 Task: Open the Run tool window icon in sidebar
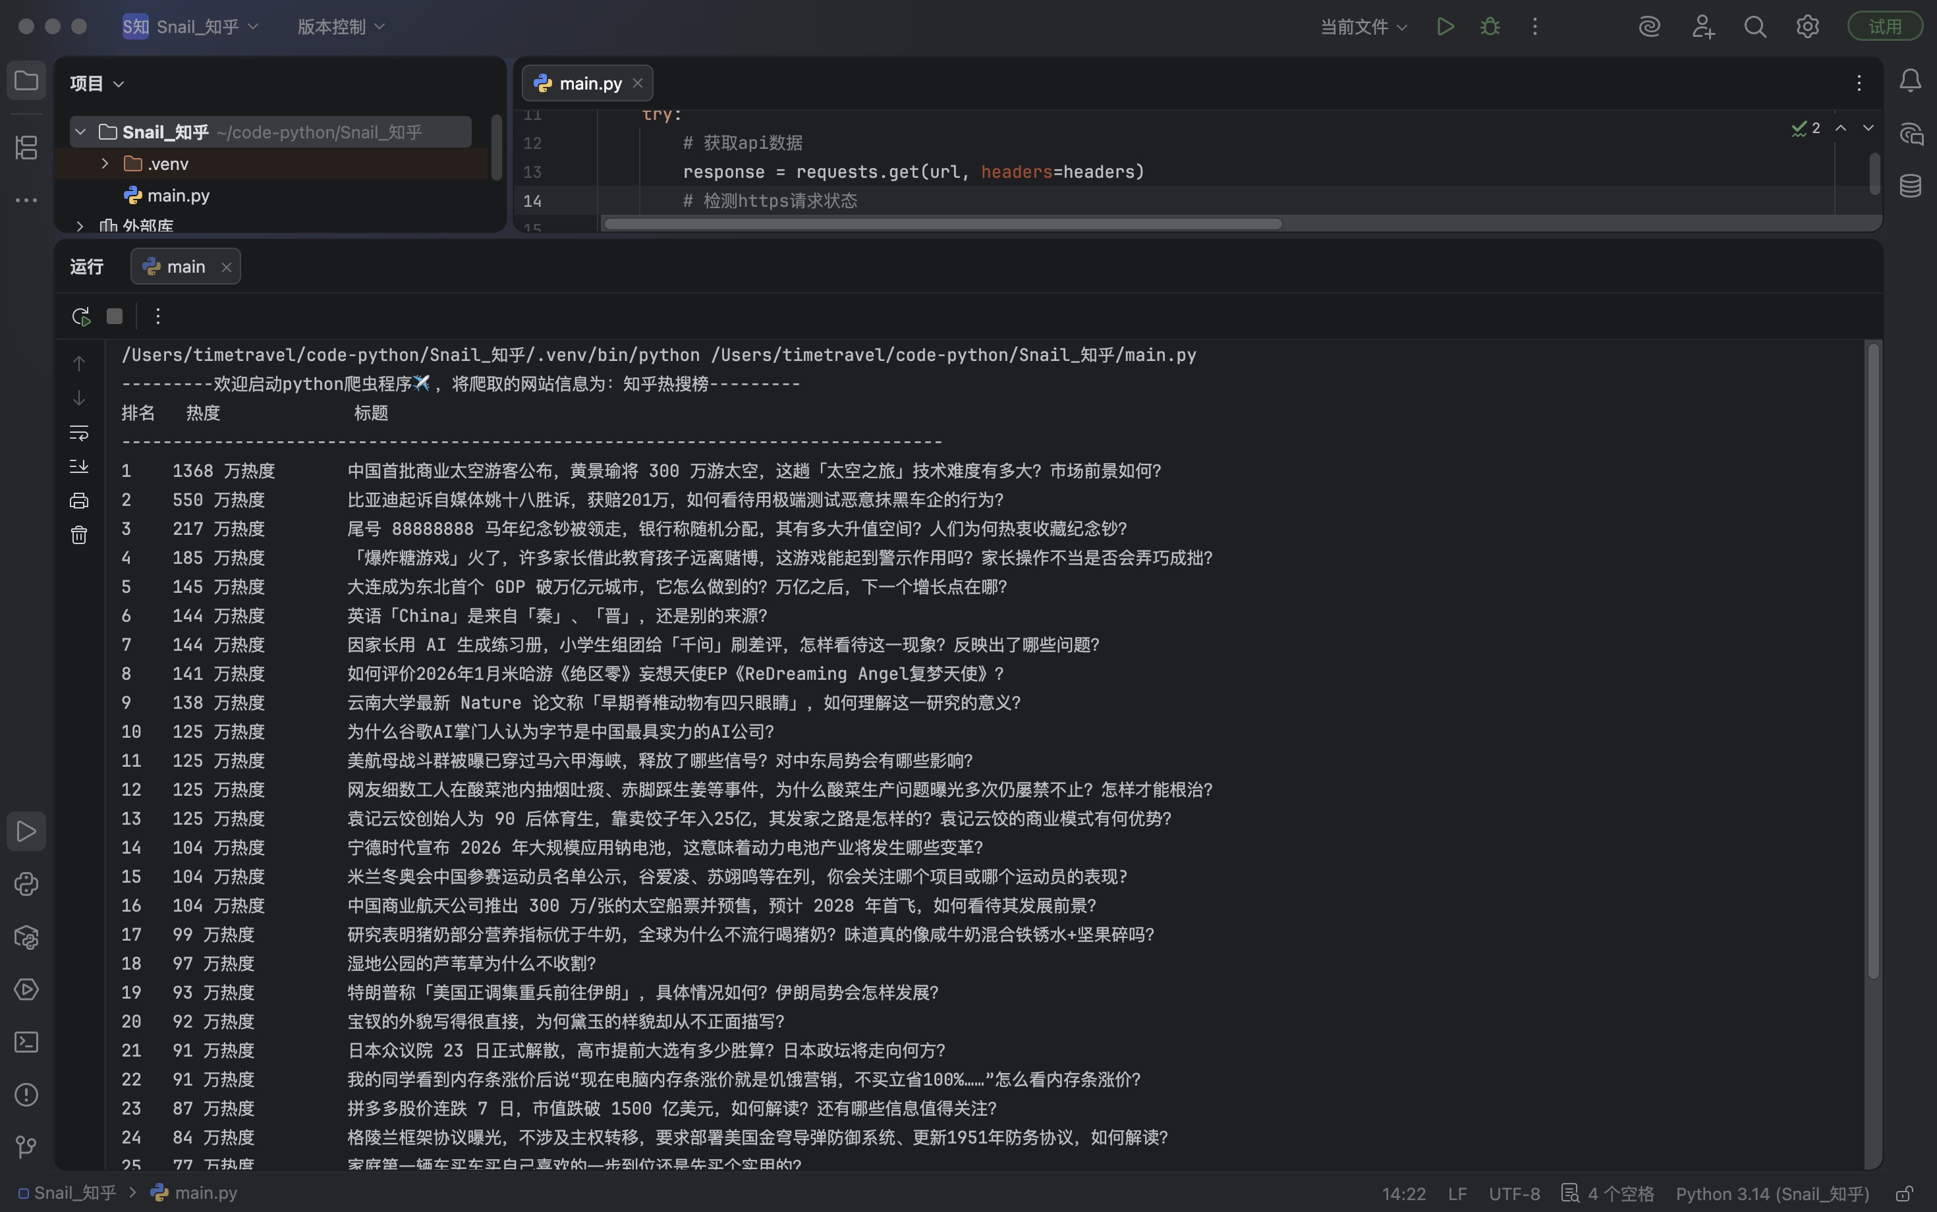pyautogui.click(x=26, y=831)
